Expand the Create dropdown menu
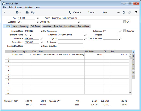 (x=77, y=12)
